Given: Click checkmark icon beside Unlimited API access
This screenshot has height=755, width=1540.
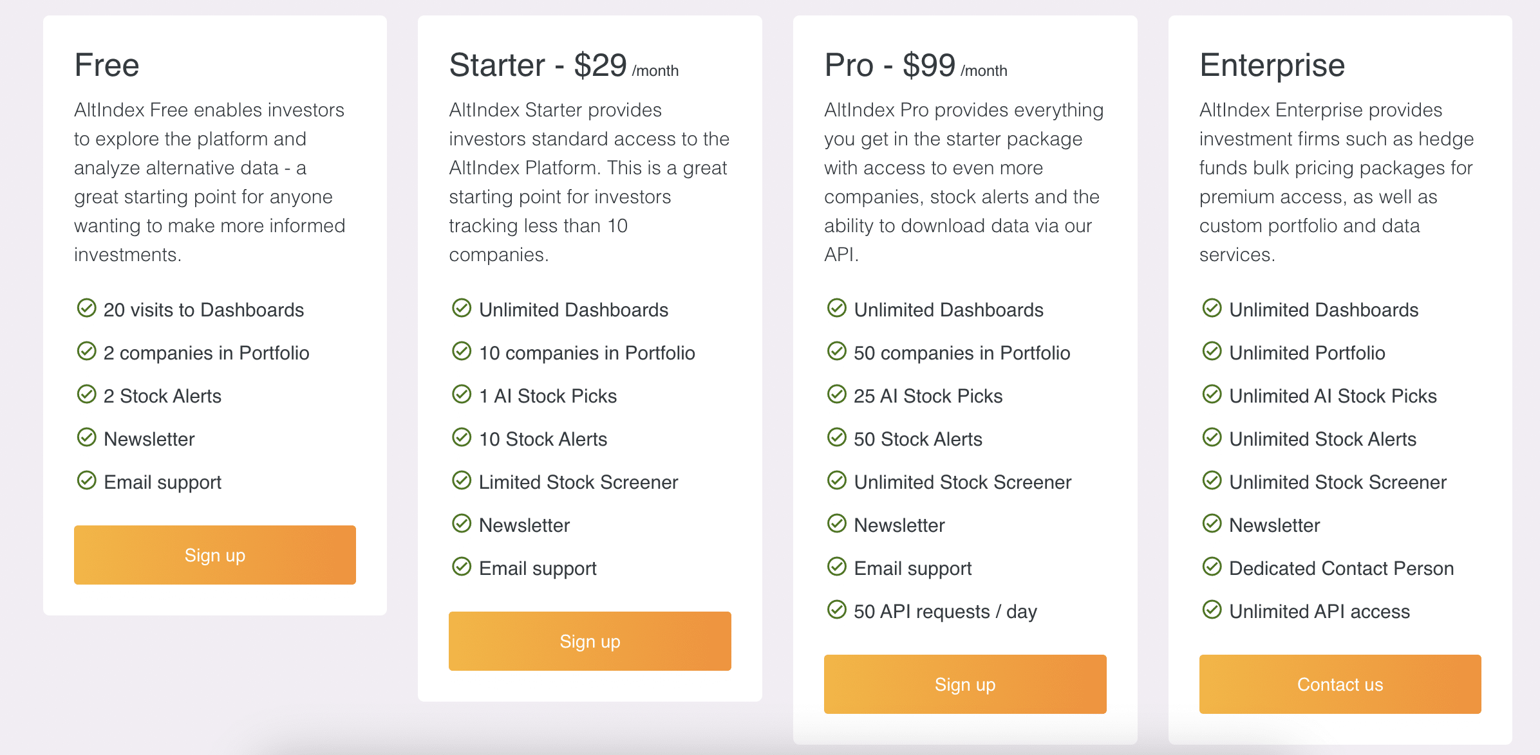Looking at the screenshot, I should click(1212, 610).
